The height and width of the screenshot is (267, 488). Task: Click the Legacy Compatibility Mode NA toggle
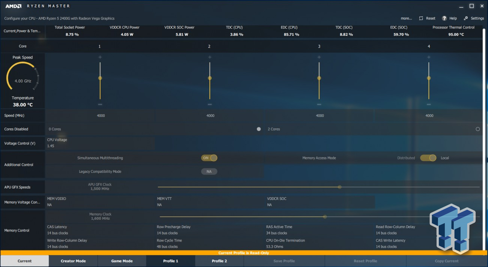[209, 171]
